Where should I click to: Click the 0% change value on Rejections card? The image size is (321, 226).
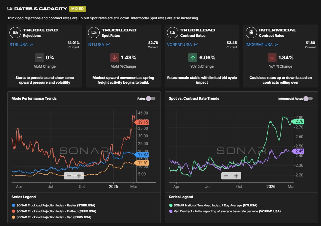coord(50,58)
